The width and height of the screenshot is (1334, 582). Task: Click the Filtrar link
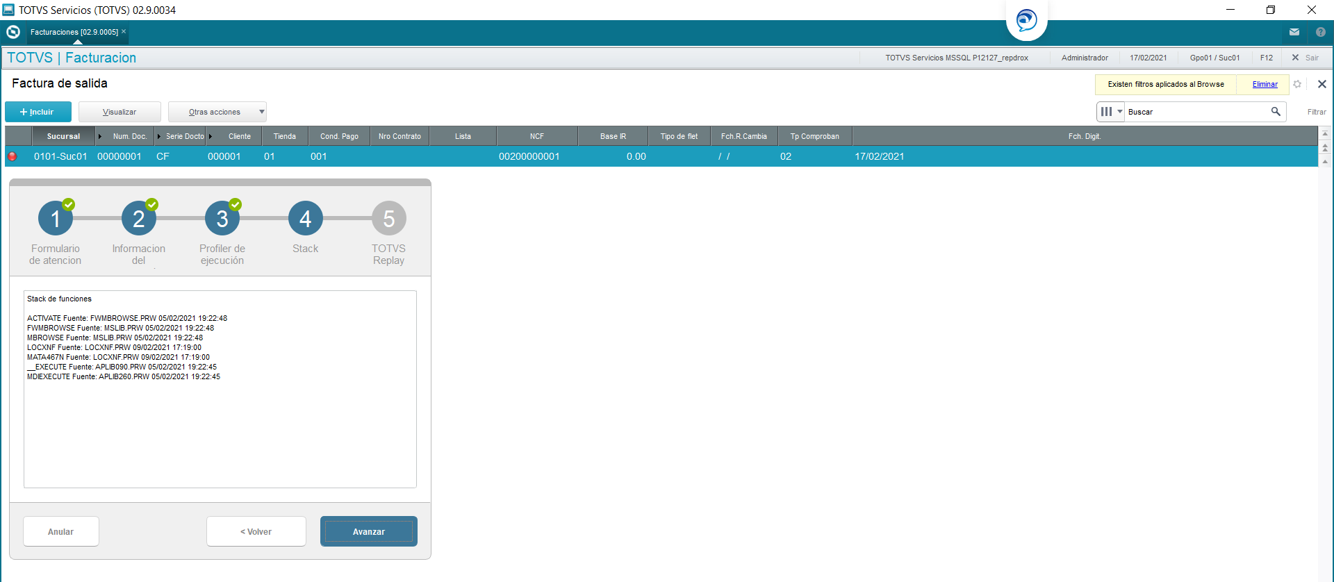[1317, 112]
